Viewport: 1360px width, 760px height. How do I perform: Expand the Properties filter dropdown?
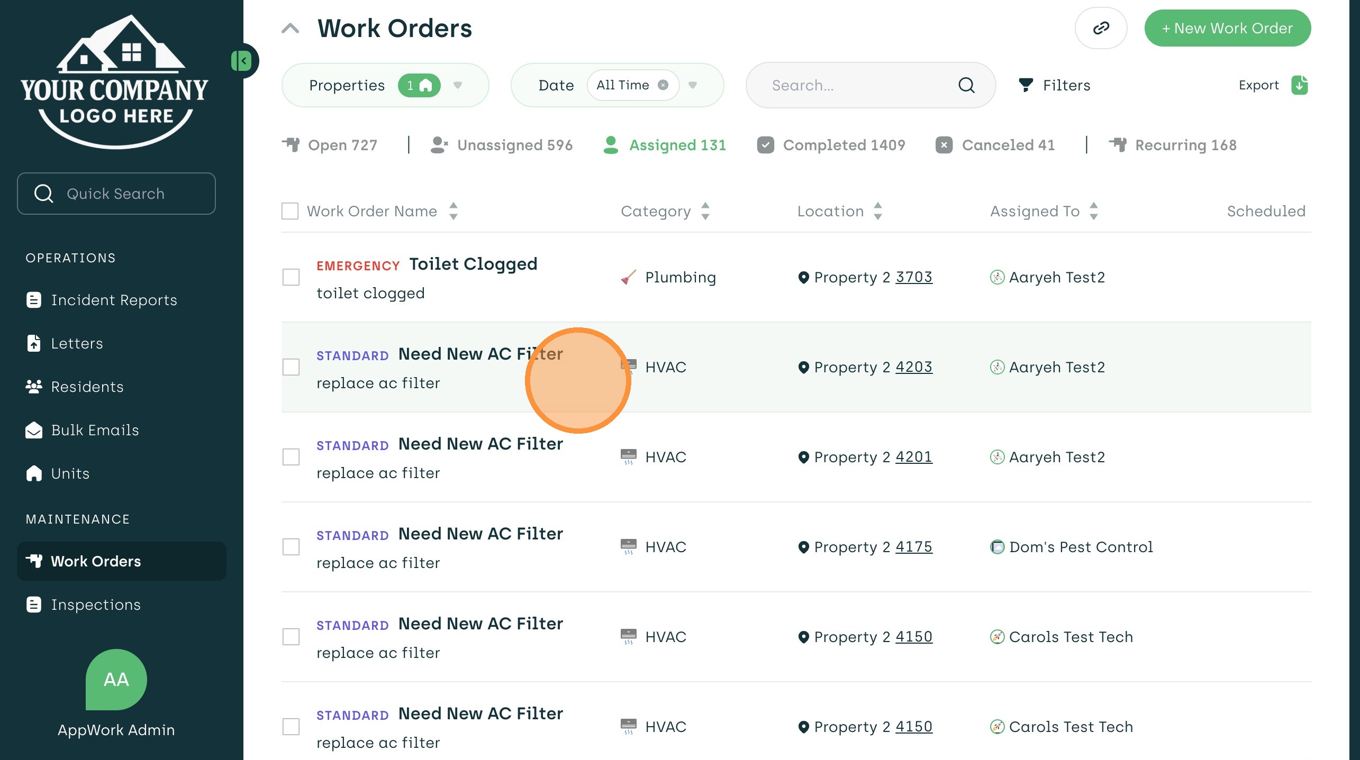coord(458,85)
